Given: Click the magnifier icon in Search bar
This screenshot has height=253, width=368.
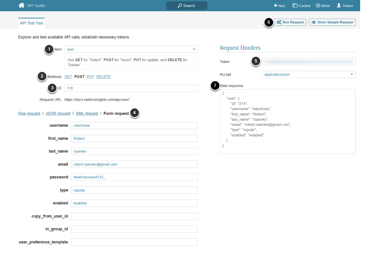Looking at the screenshot, I should tap(180, 6).
